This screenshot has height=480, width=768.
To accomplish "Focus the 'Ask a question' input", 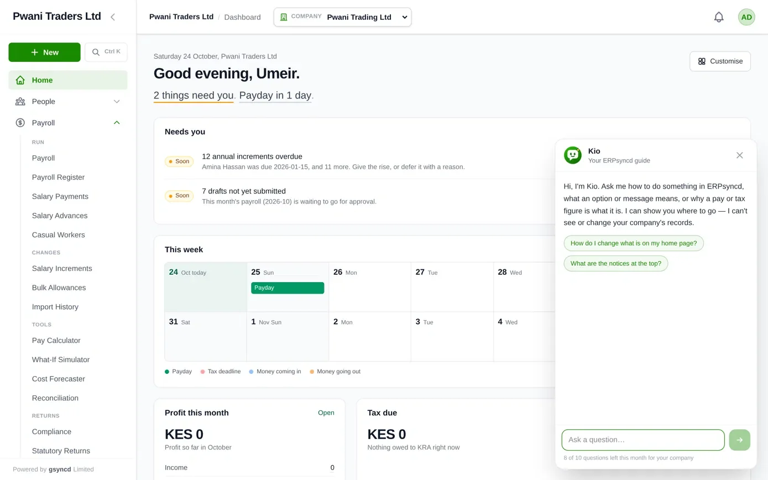I will point(643,440).
